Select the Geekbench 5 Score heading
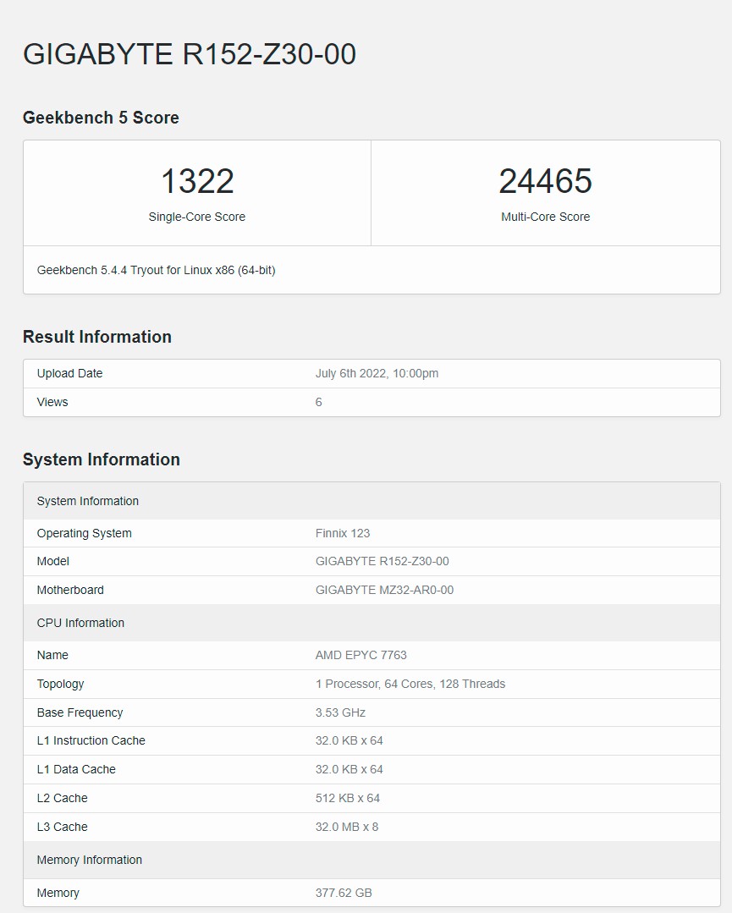732x913 pixels. [101, 118]
